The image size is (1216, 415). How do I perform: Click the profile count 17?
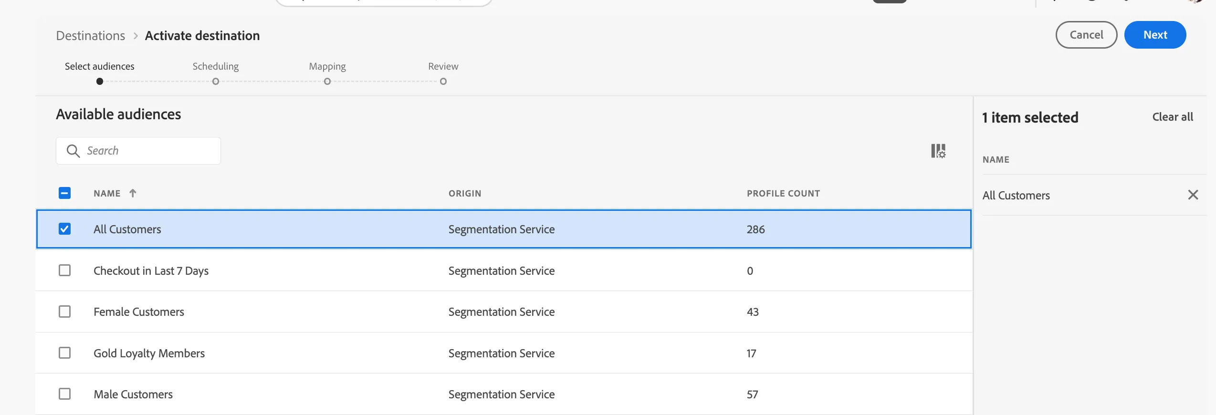pyautogui.click(x=751, y=353)
